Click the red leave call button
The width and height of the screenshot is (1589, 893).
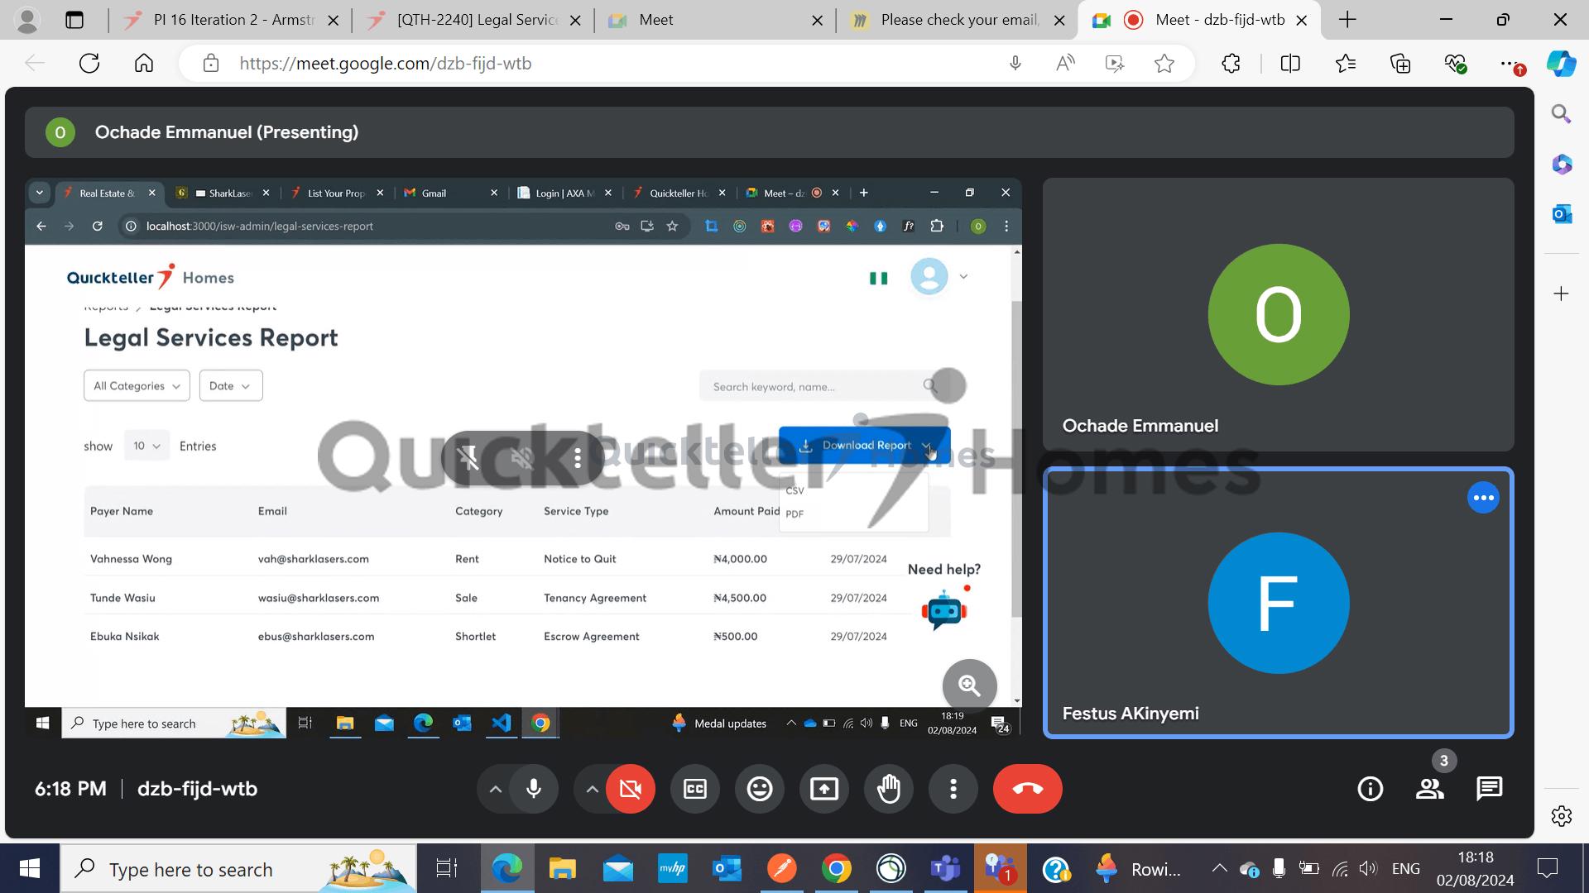point(1027,789)
